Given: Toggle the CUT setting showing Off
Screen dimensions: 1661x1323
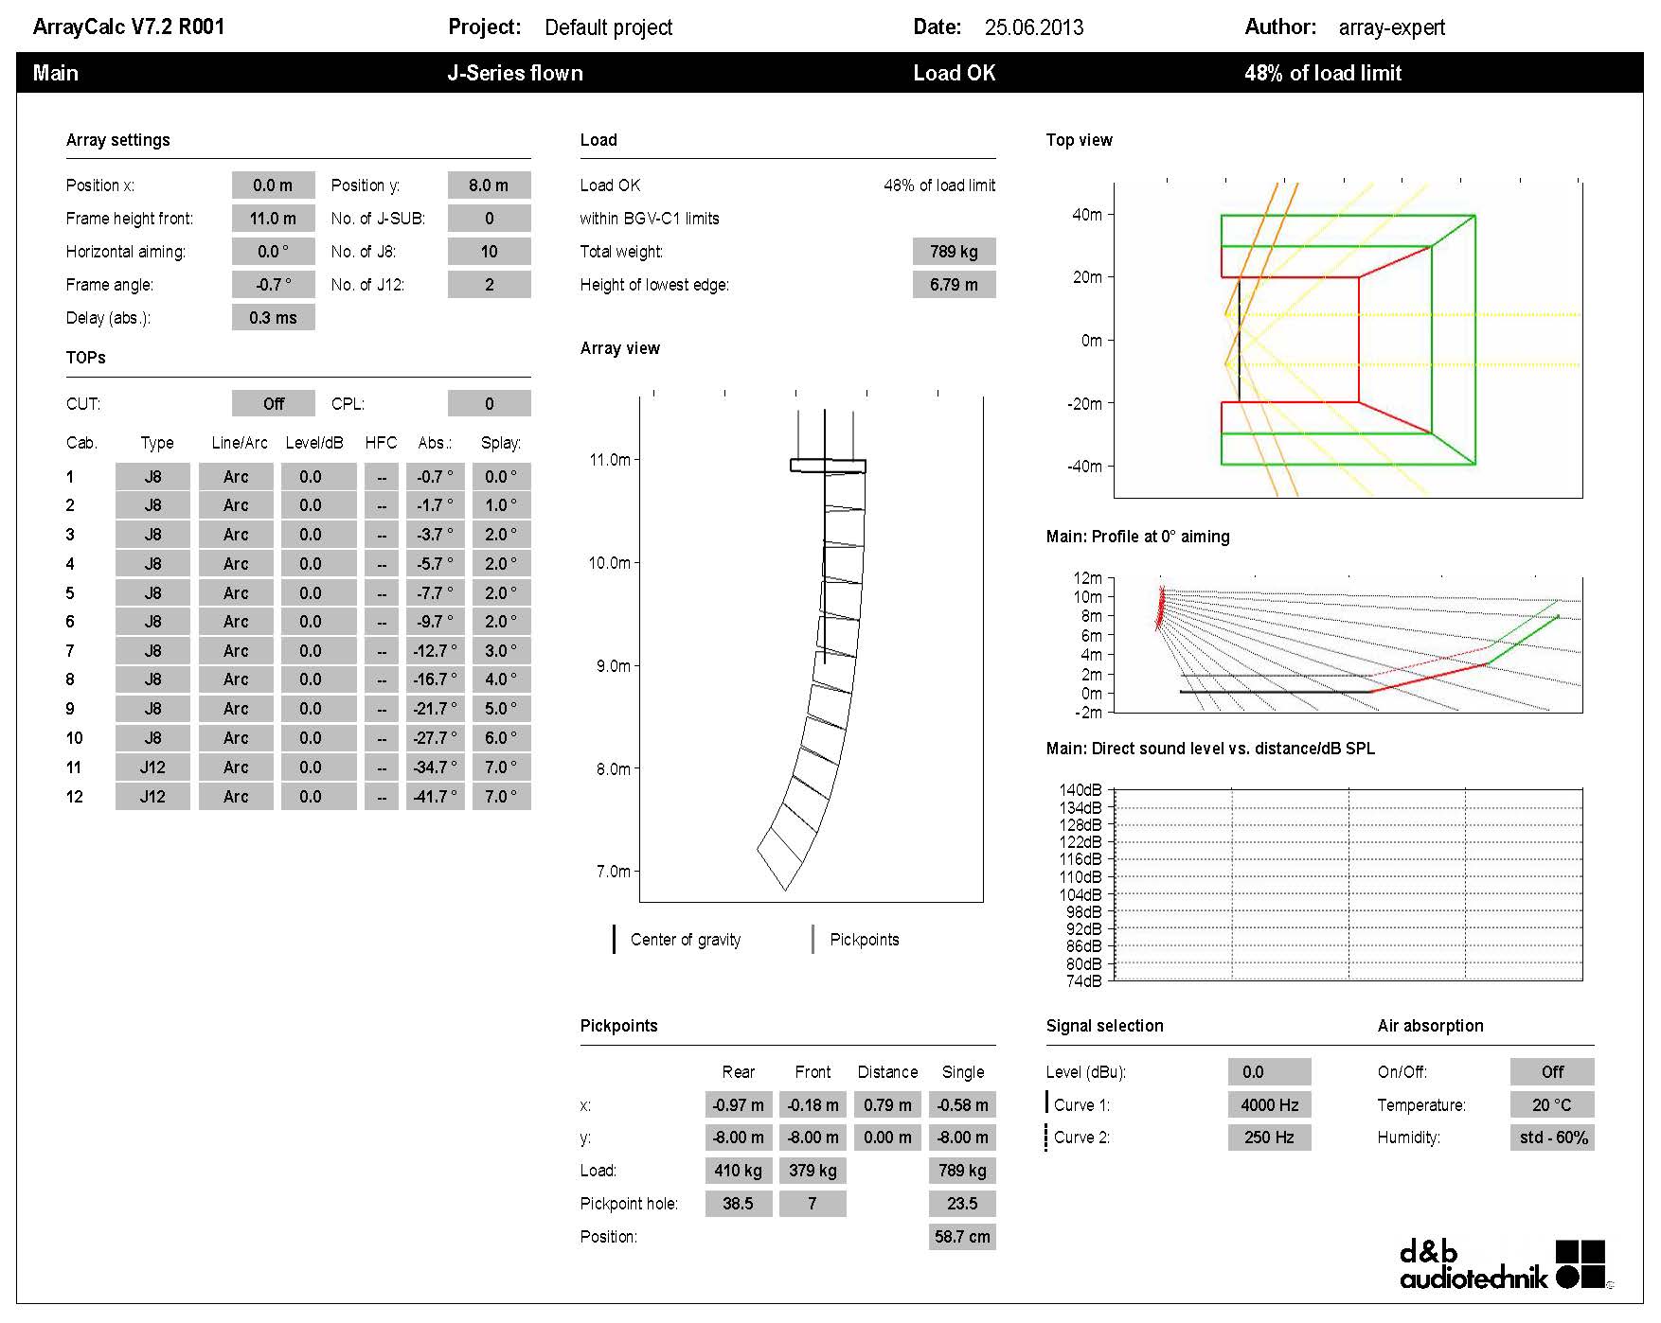Looking at the screenshot, I should pos(273,404).
